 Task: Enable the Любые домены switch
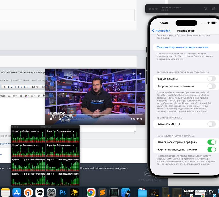point(211,79)
